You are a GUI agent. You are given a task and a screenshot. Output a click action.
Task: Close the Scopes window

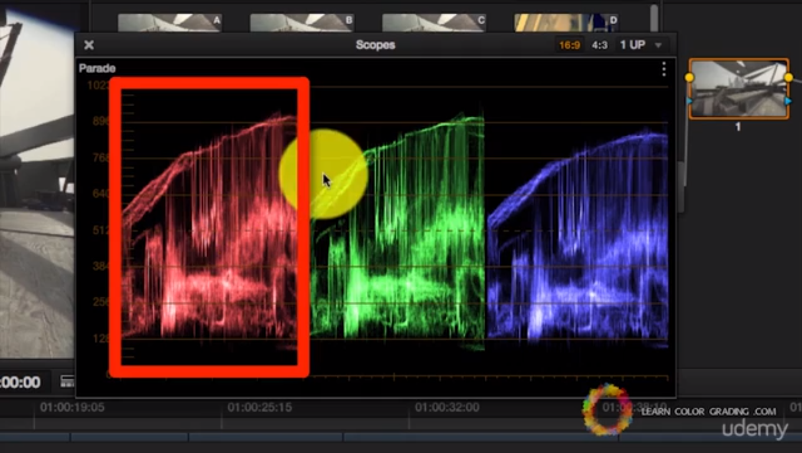(x=89, y=45)
